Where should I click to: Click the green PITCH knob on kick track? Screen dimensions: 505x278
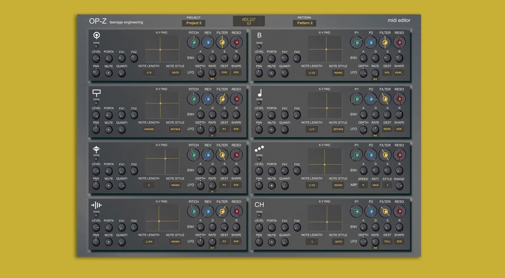[x=193, y=42]
